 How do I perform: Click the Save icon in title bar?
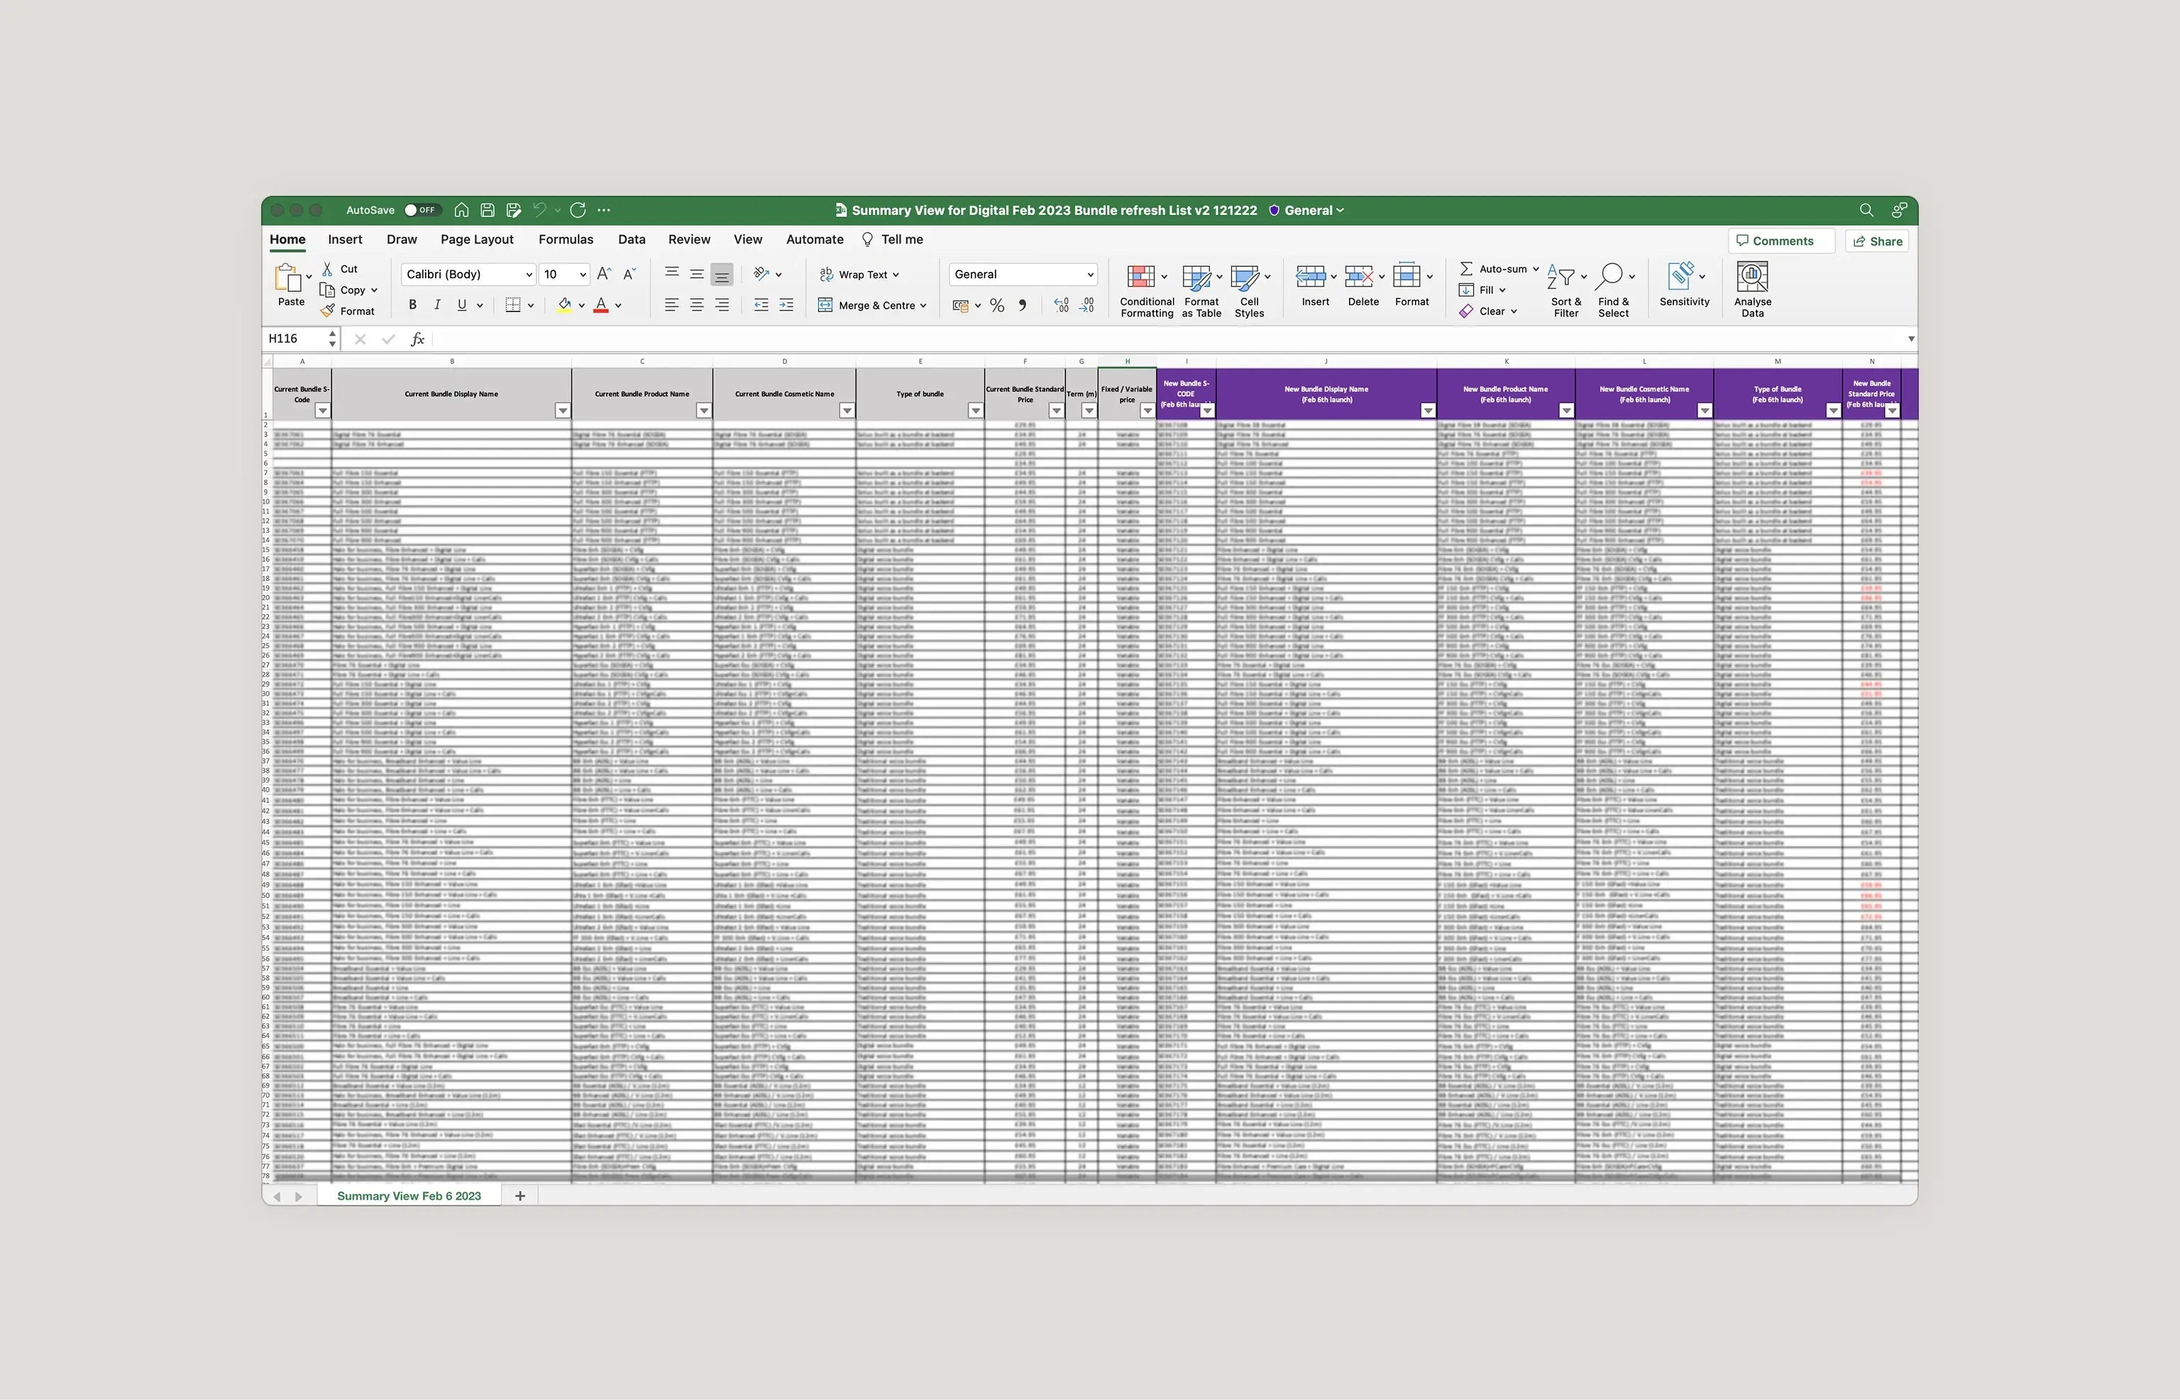point(488,210)
